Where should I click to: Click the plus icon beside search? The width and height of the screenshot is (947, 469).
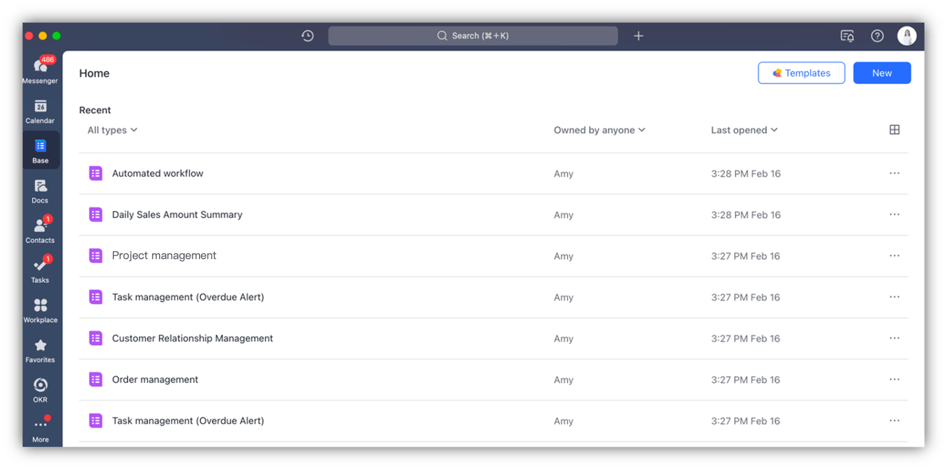(x=639, y=35)
